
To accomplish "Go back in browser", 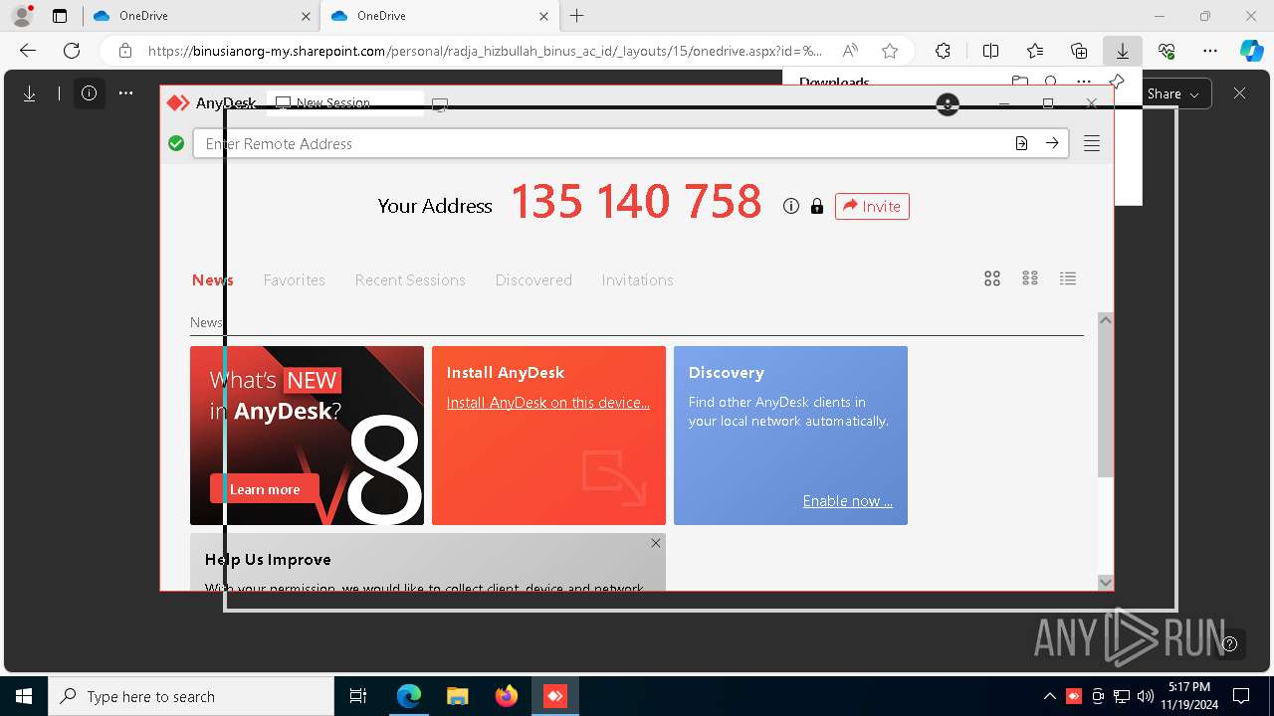I will click(28, 51).
